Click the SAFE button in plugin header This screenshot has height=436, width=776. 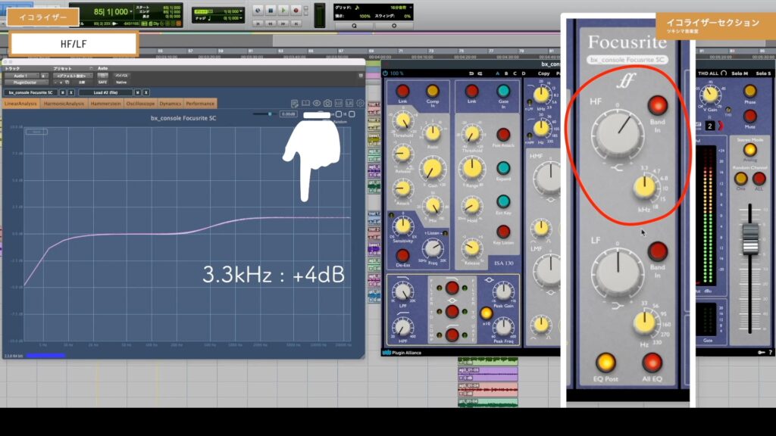point(102,83)
